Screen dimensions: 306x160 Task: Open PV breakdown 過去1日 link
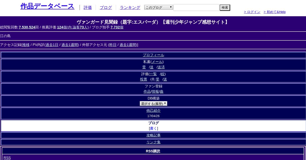(x=52, y=45)
